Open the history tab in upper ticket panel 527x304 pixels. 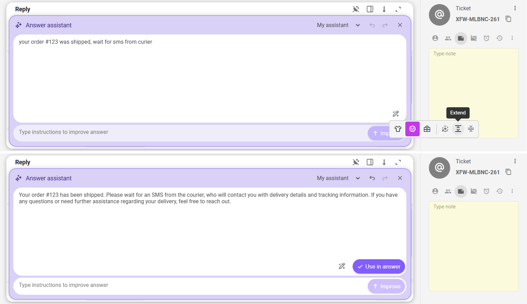499,38
